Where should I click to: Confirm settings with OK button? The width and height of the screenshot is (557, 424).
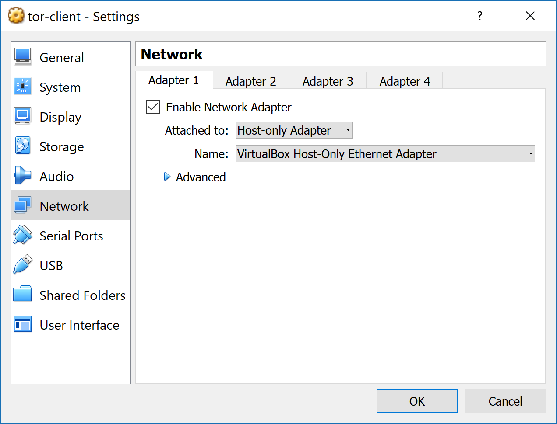pos(417,401)
